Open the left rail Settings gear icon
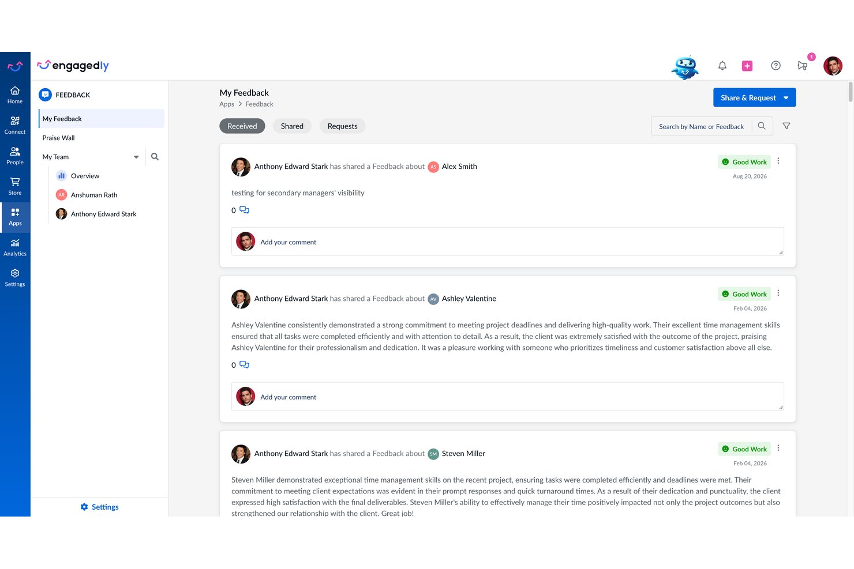This screenshot has width=854, height=569. 15,278
